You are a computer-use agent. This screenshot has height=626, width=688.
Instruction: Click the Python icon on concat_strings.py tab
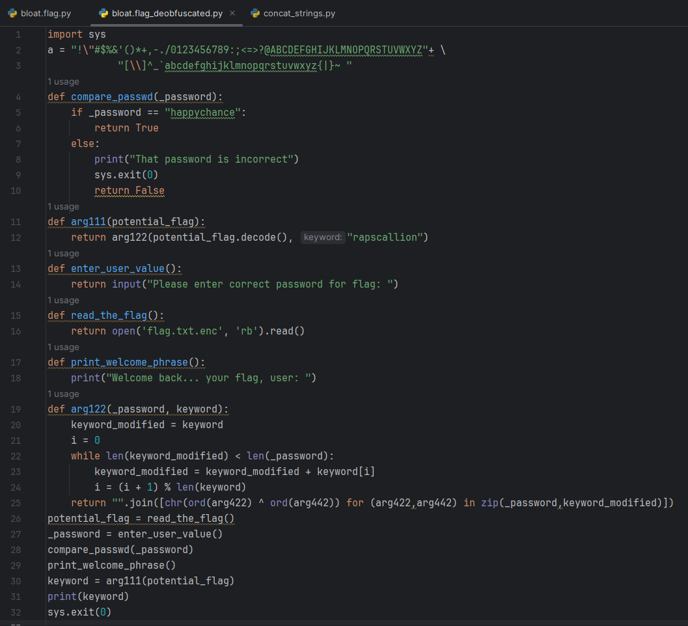pos(255,13)
